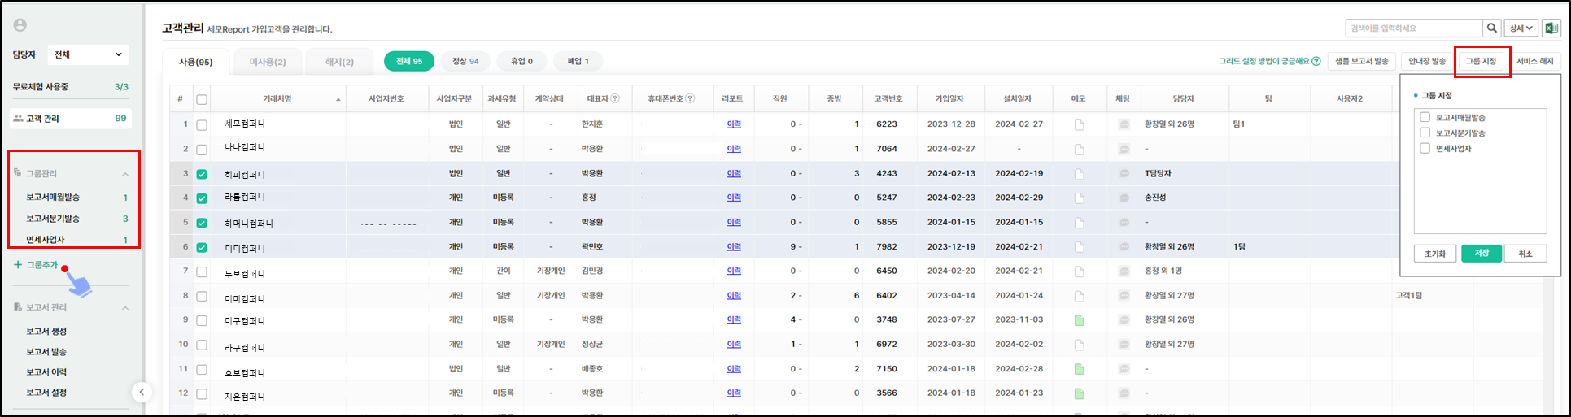This screenshot has height=417, width=1571.
Task: Open the 이력 link for 세모컴퍼니
Action: 733,124
